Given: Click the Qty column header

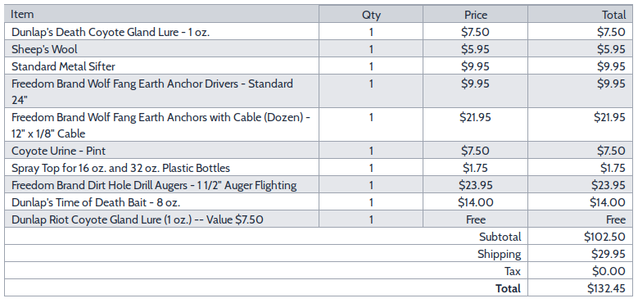Looking at the screenshot, I should pyautogui.click(x=371, y=15).
